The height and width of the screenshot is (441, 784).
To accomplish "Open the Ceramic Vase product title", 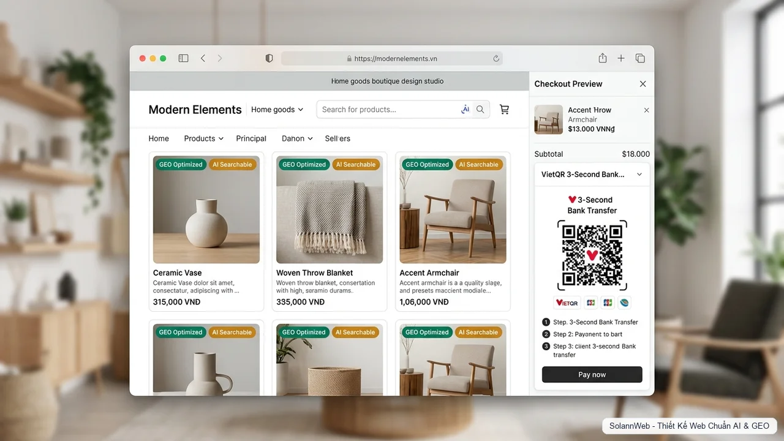I will (177, 273).
